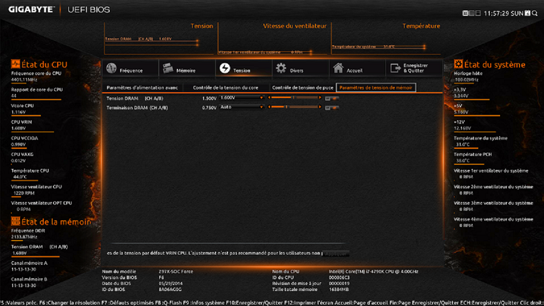Screen dimensions: 544x306
Task: Click Température du système 31.0°C reading
Action: (481, 141)
